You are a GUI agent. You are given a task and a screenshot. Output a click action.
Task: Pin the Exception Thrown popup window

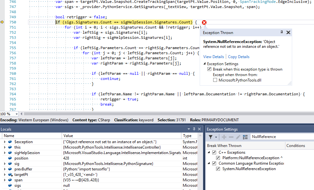[282, 32]
